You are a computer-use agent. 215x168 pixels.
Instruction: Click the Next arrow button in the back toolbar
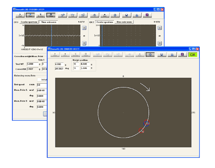[x=104, y=15]
